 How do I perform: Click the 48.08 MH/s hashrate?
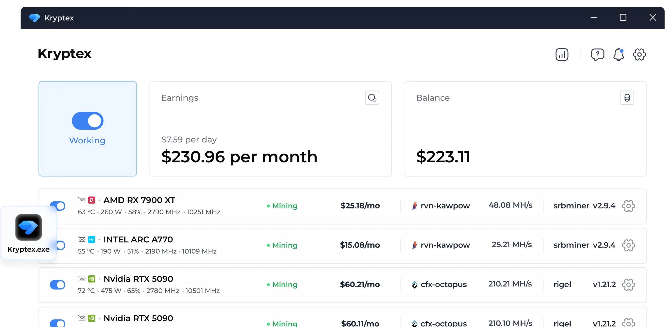[x=510, y=205]
